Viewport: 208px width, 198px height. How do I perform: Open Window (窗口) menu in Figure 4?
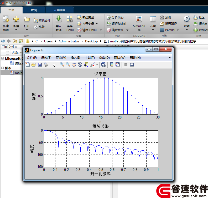[120, 58]
